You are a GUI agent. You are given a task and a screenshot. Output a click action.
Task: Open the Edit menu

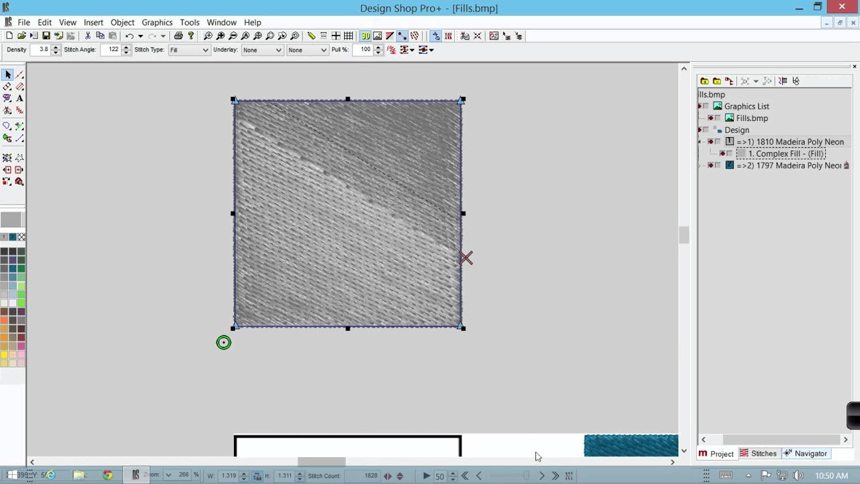click(x=44, y=22)
